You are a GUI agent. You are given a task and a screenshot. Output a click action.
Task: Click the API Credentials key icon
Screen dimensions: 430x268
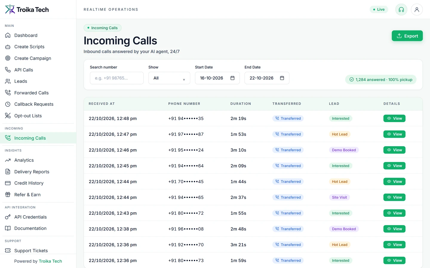point(8,217)
